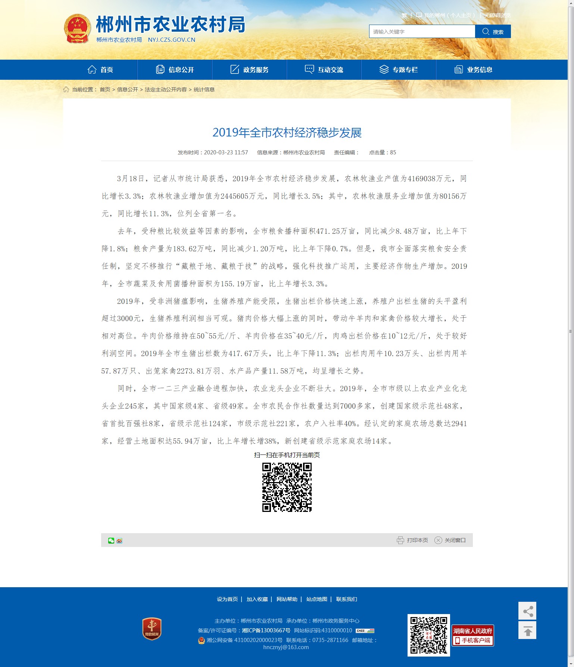574x667 pixels.
Task: Open the 信息公开 navigation menu
Action: (x=175, y=70)
